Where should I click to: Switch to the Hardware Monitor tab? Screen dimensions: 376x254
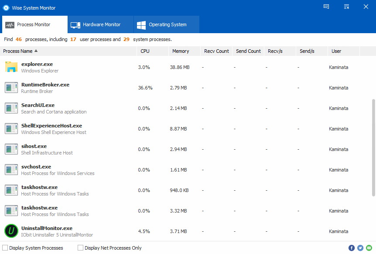click(x=101, y=24)
